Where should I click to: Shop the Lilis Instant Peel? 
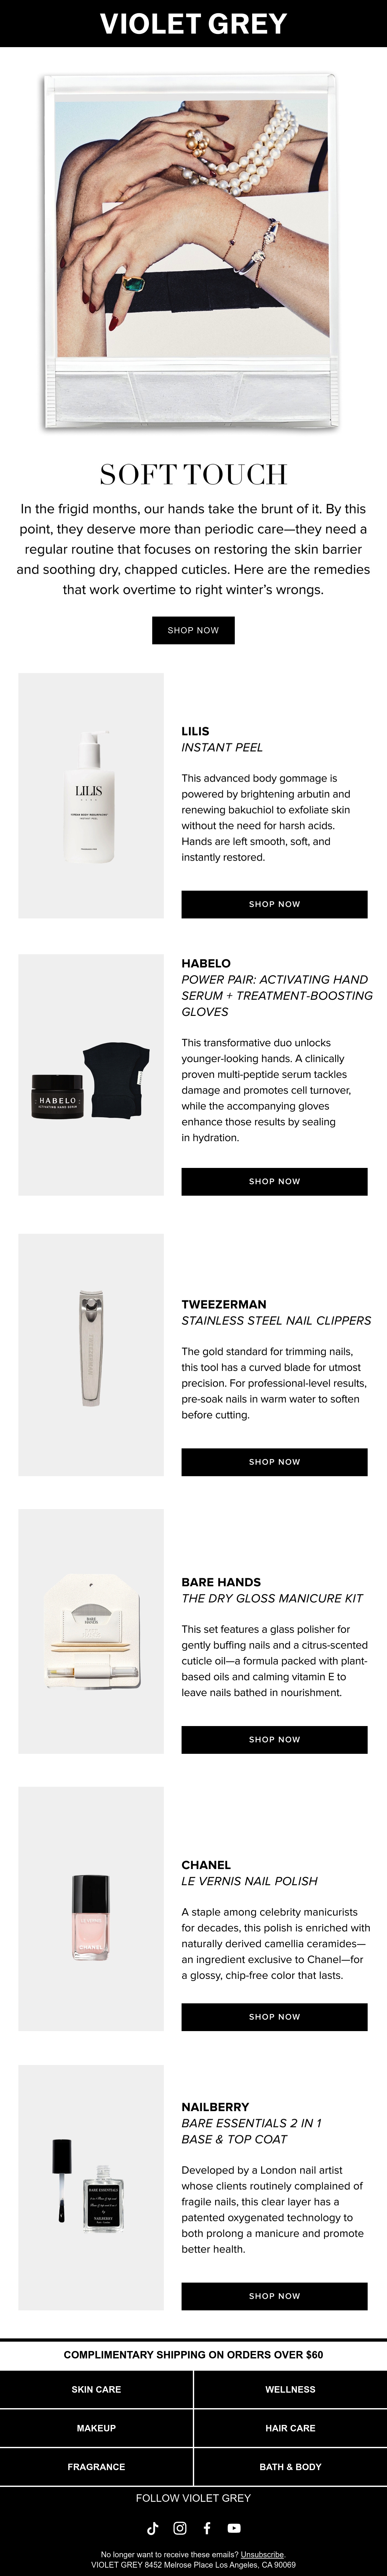(x=274, y=904)
